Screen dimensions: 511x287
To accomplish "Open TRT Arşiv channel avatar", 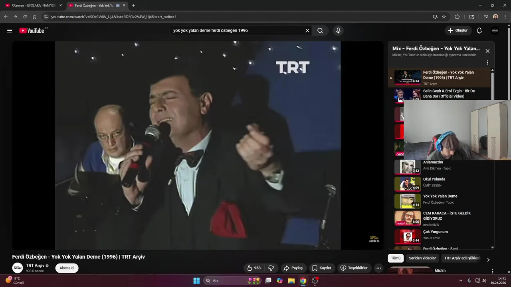I will click(18, 268).
